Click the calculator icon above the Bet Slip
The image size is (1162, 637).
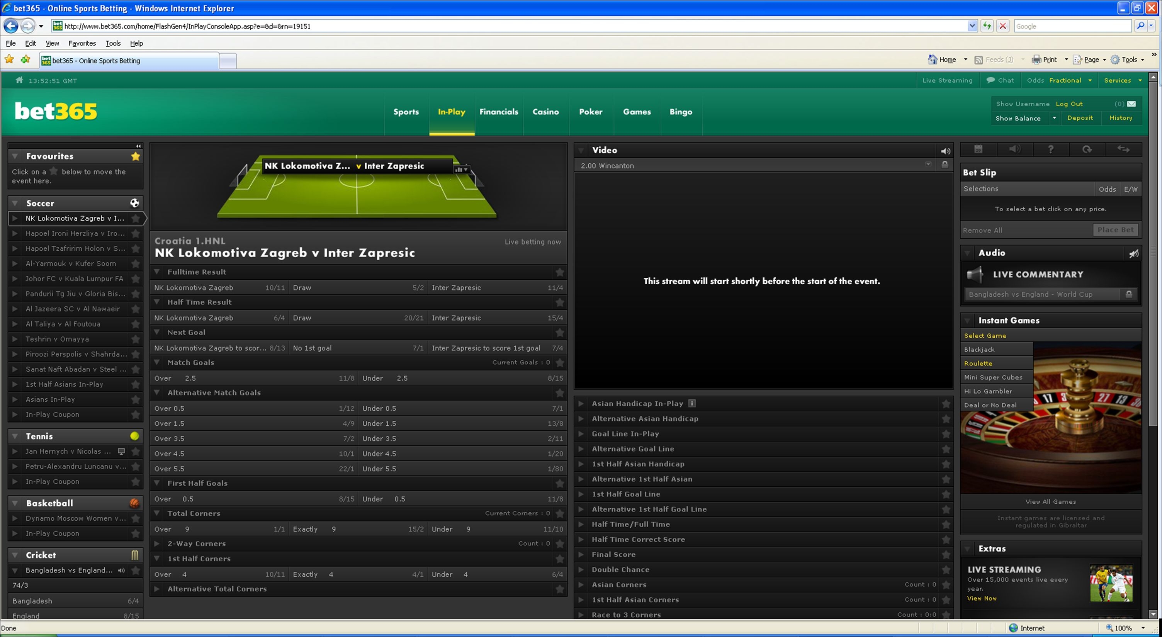click(979, 149)
